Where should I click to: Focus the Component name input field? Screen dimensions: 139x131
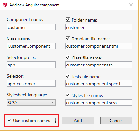(31, 27)
